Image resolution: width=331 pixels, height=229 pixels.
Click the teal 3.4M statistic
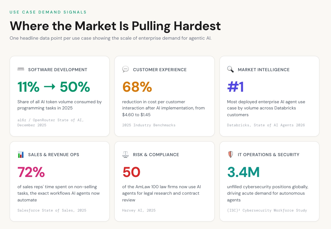[243, 172]
